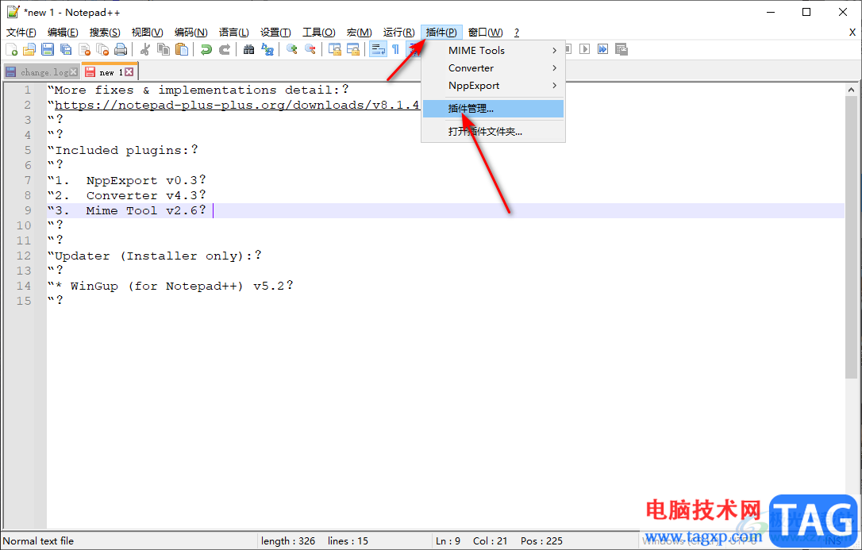Toggle synchronize horizontal scrolling icon

353,49
